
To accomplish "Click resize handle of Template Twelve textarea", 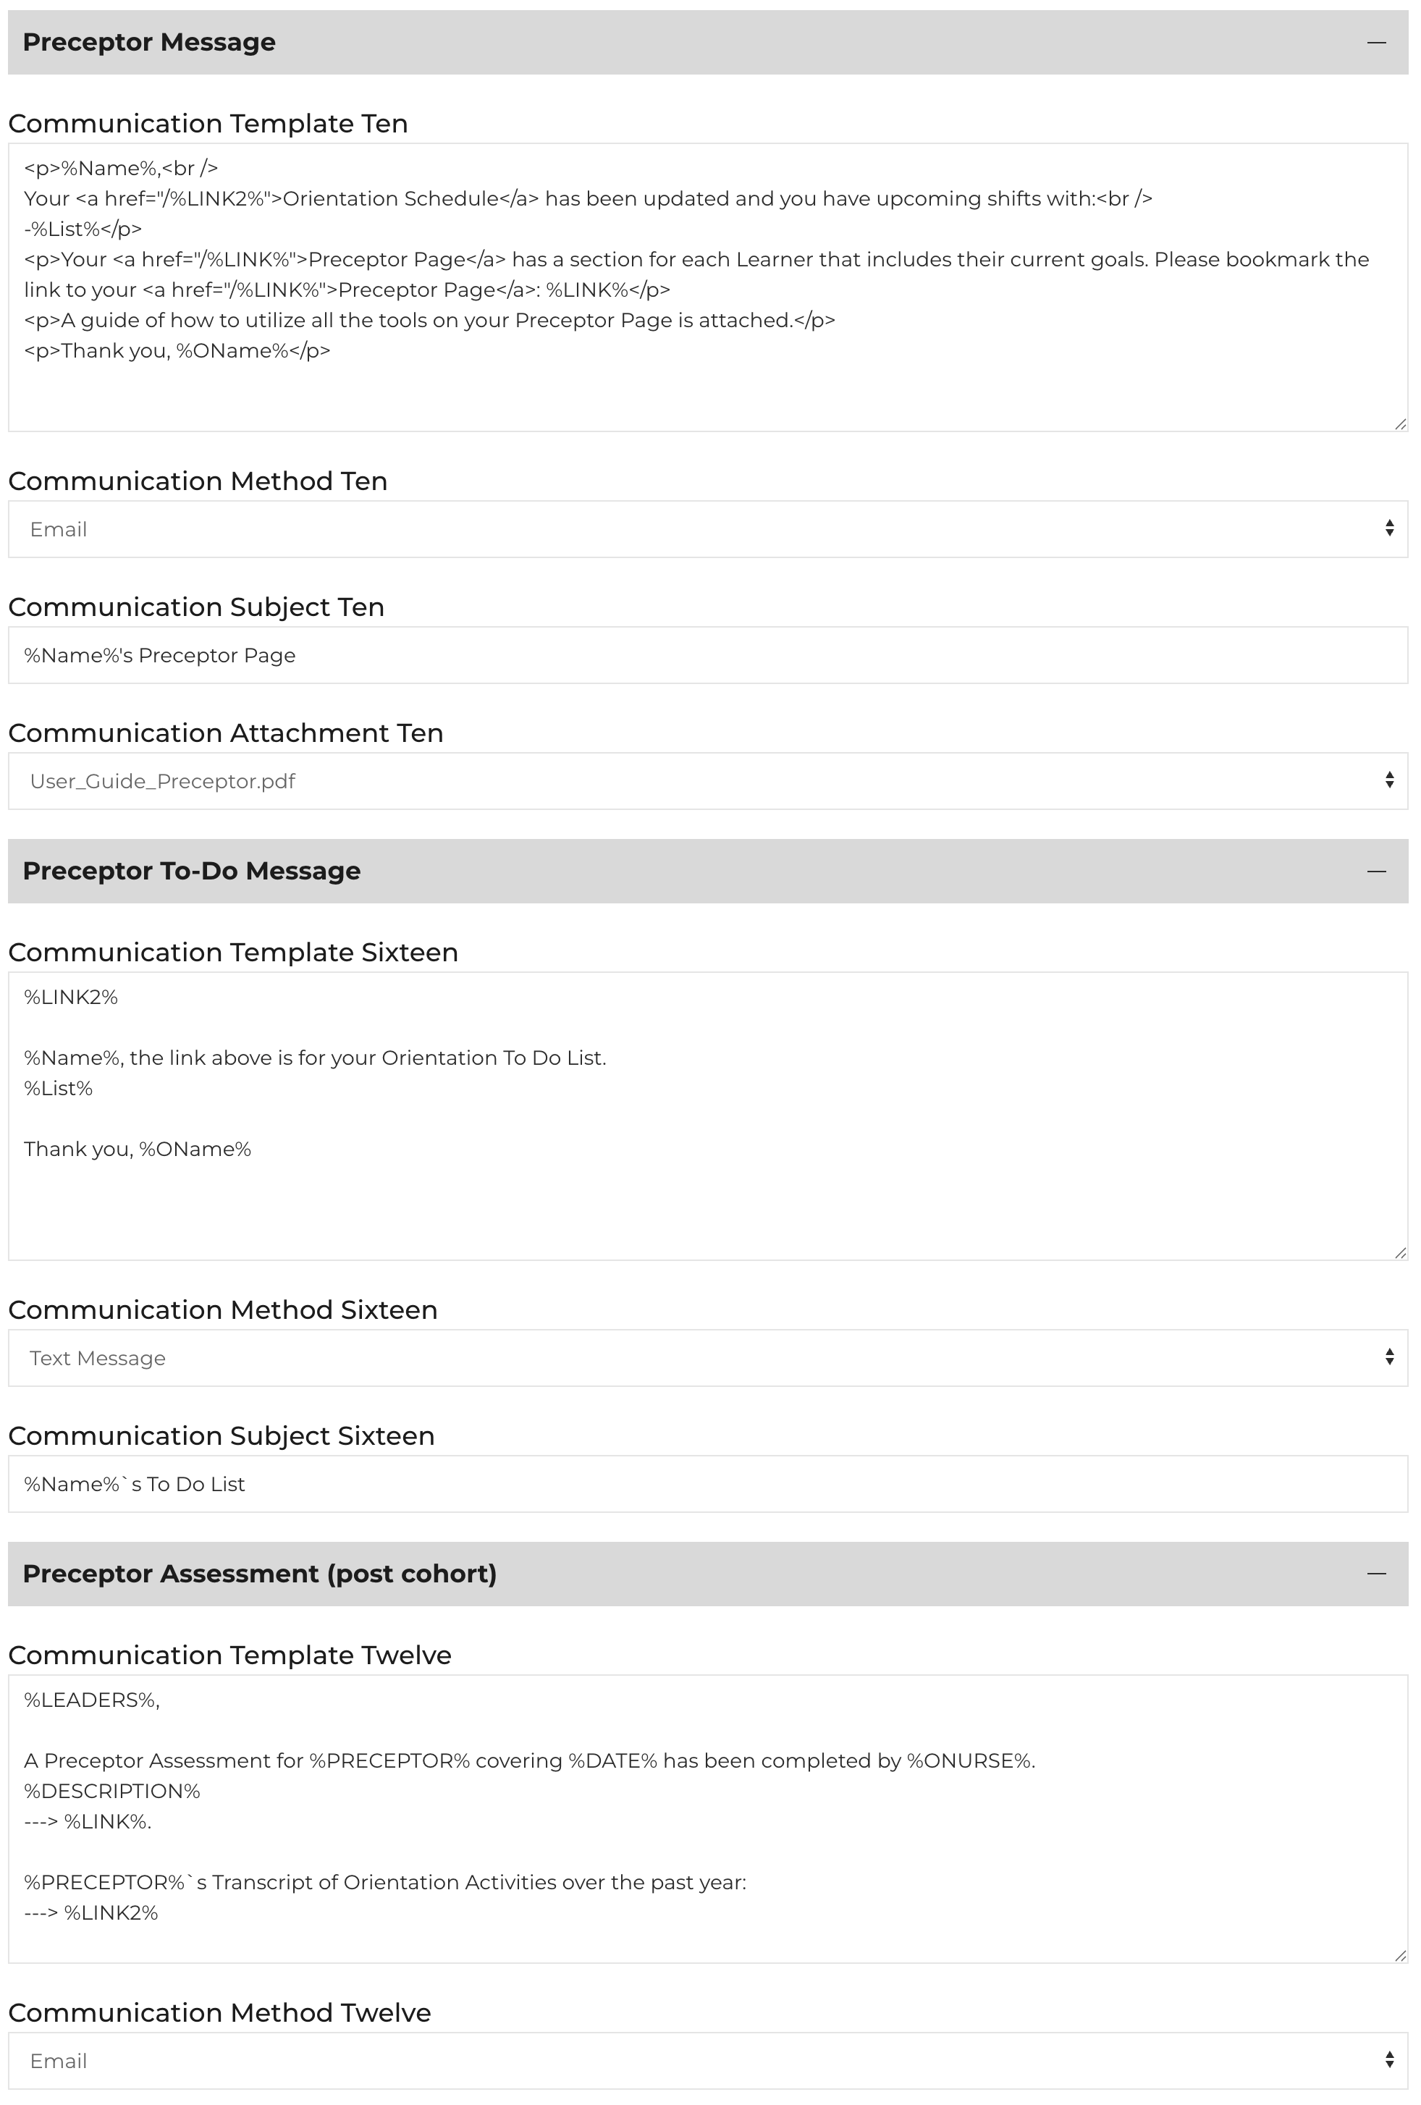I will [1400, 1956].
